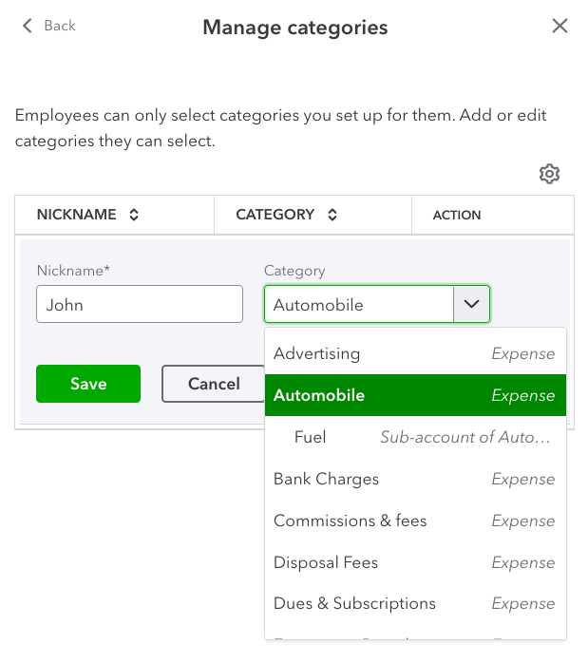Click the green Save button
This screenshot has height=663, width=588.
(88, 384)
